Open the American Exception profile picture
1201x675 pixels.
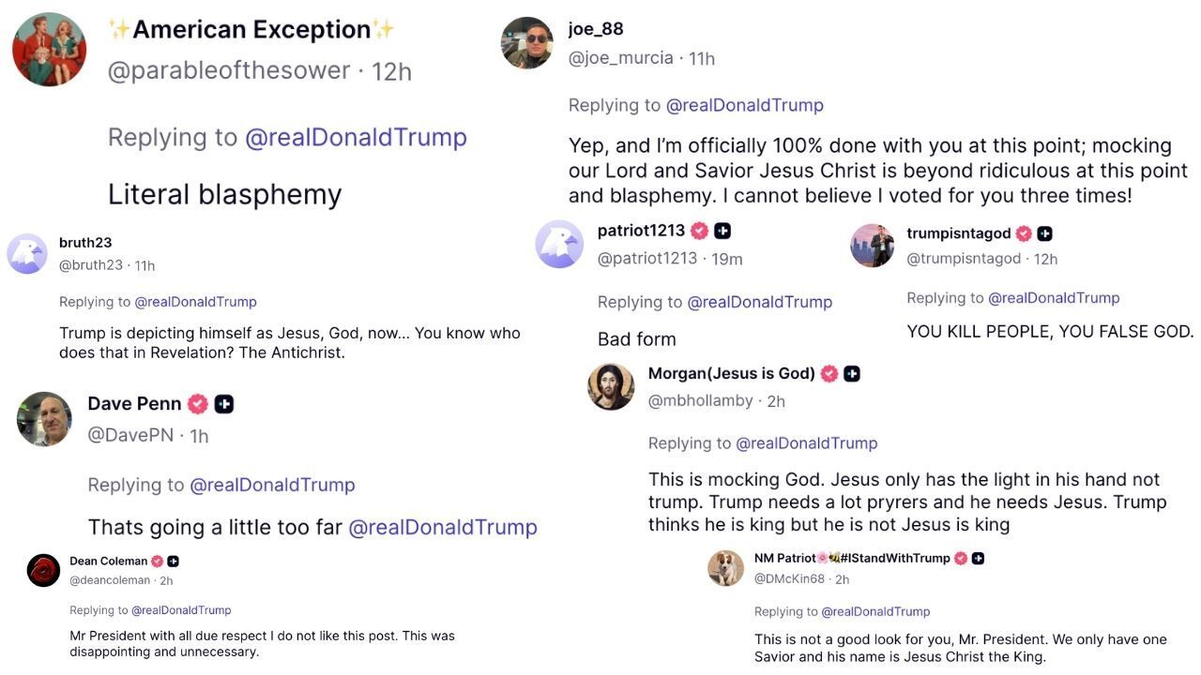coord(49,49)
